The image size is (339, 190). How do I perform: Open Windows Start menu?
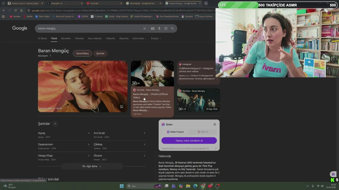point(122,186)
